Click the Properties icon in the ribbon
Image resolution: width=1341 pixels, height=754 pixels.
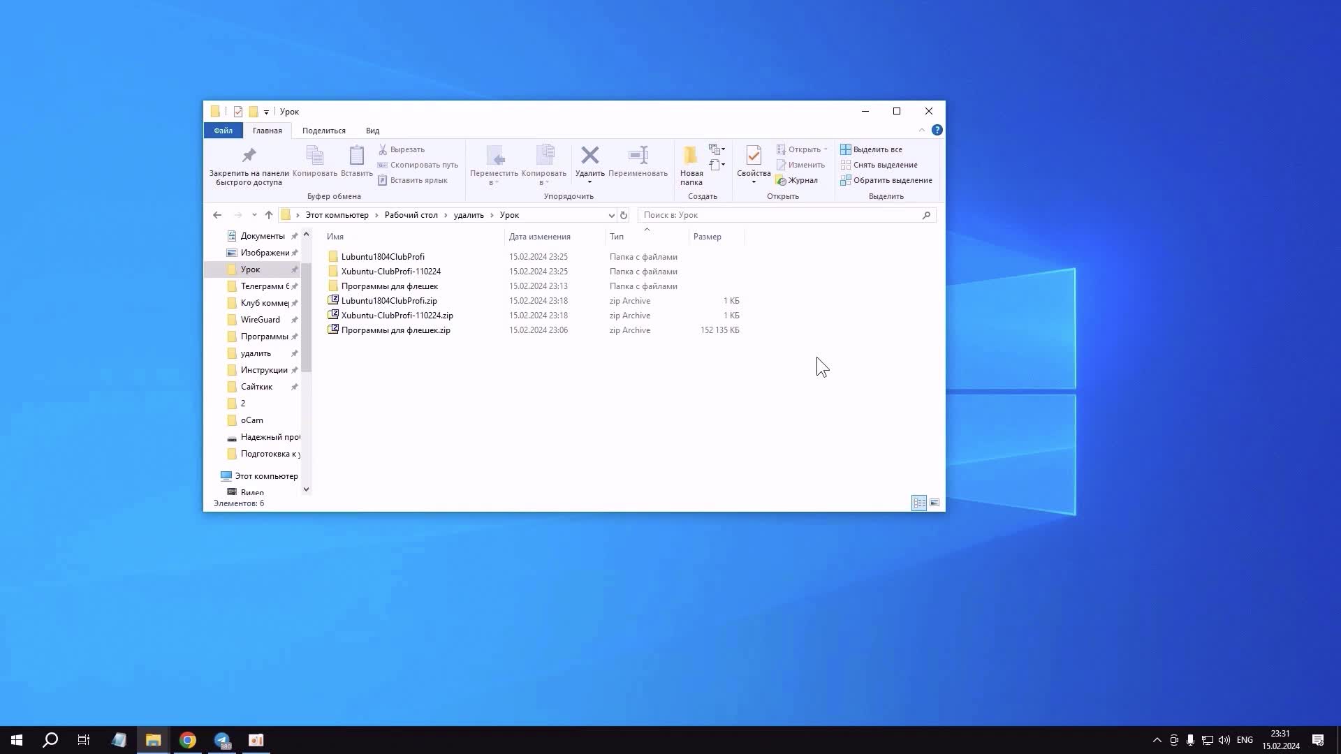coord(753,156)
